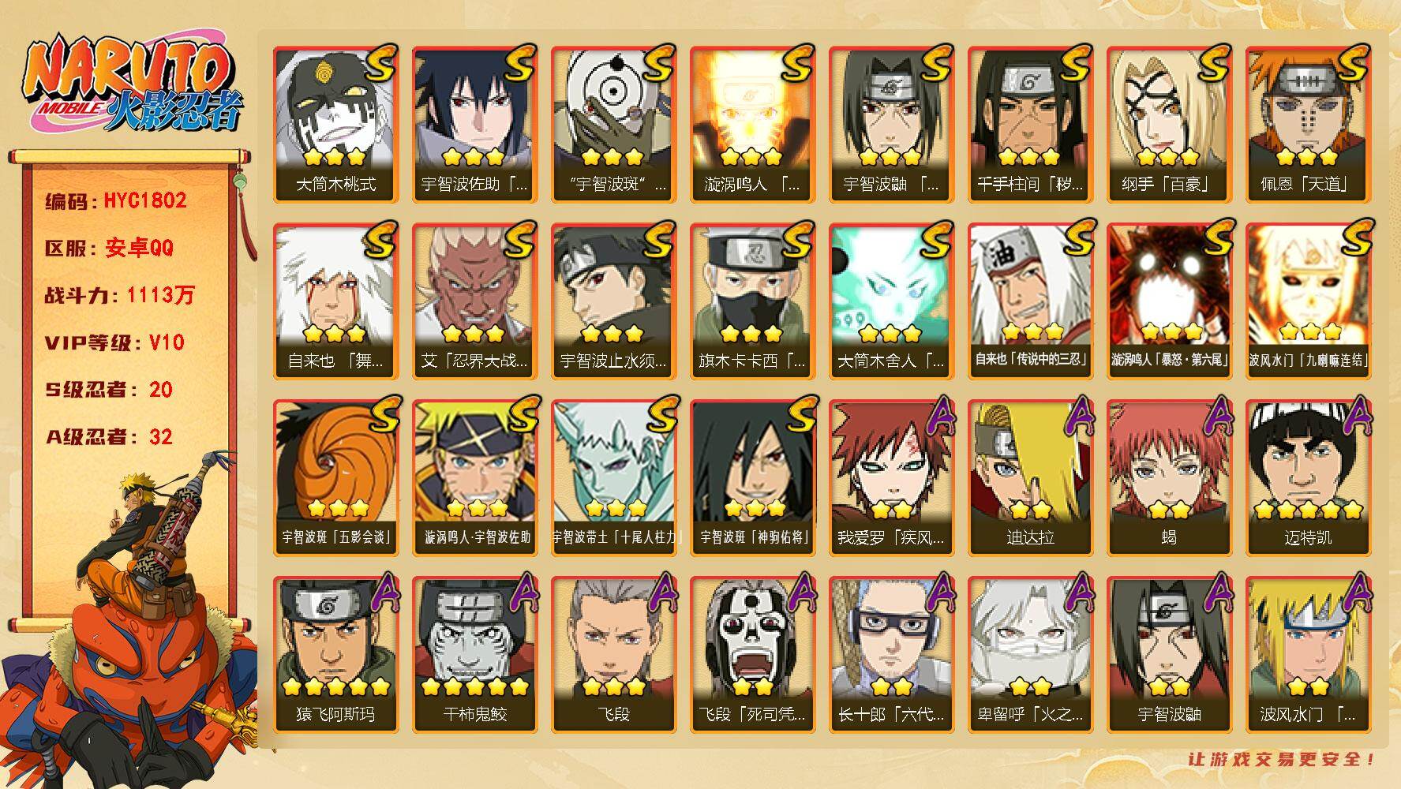
Task: Select the 自来也「传说中的三忍」 card
Action: point(1030,301)
